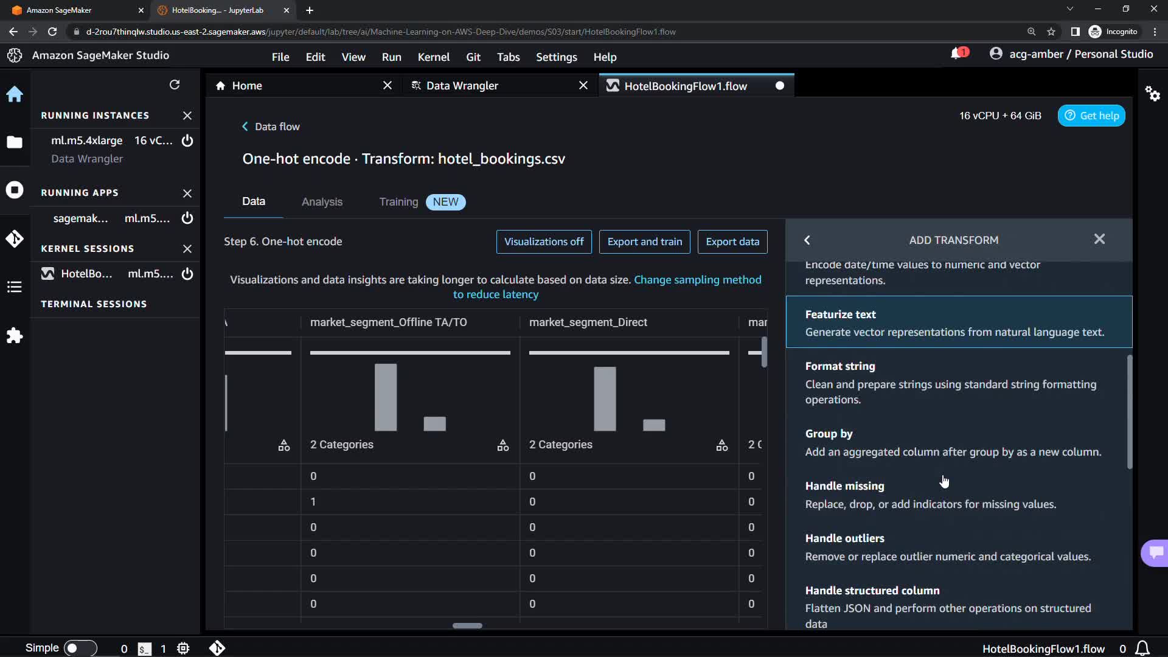Open the Git sidebar icon
1168x657 pixels.
click(15, 238)
